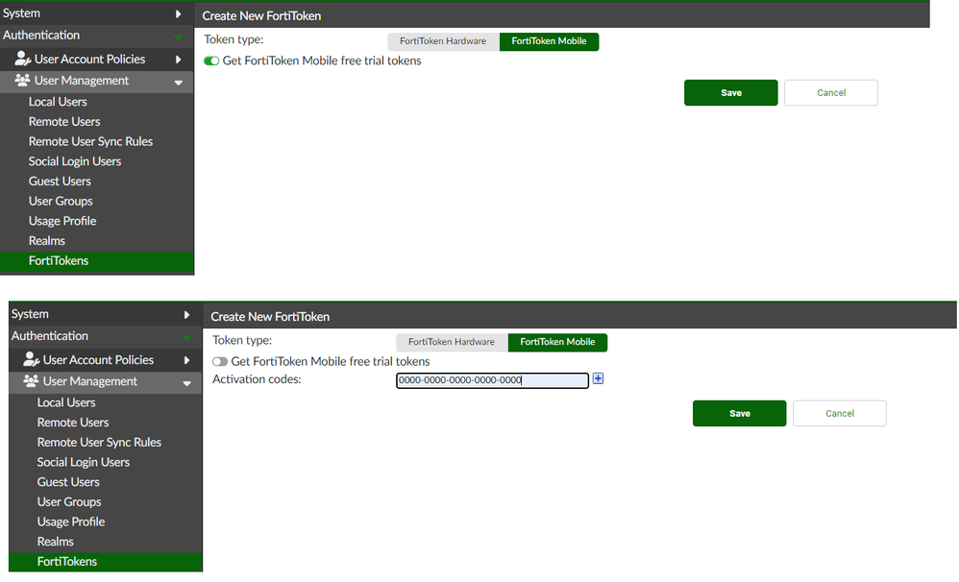Viewport: 959px width, 582px height.
Task: Turn on the disabled free trial tokens toggle
Action: 220,361
